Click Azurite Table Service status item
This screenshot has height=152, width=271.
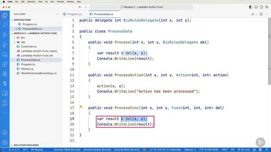pyautogui.click(x=67, y=150)
